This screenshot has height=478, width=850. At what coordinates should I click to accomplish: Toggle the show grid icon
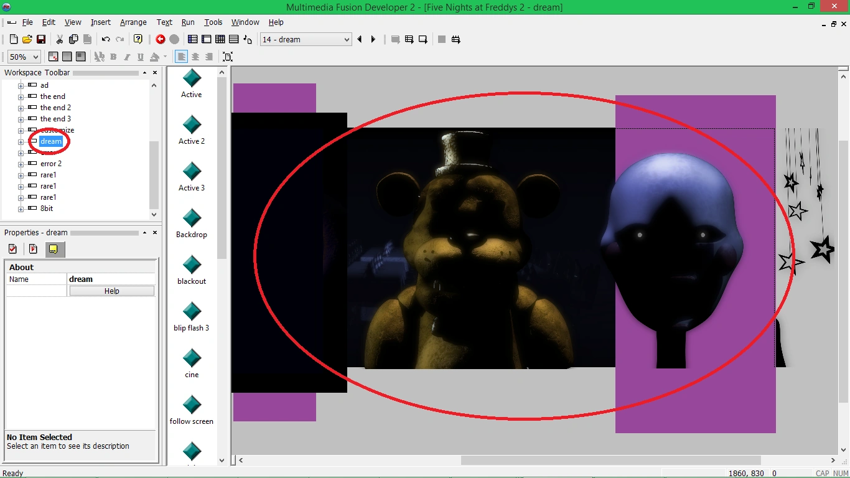coord(67,57)
